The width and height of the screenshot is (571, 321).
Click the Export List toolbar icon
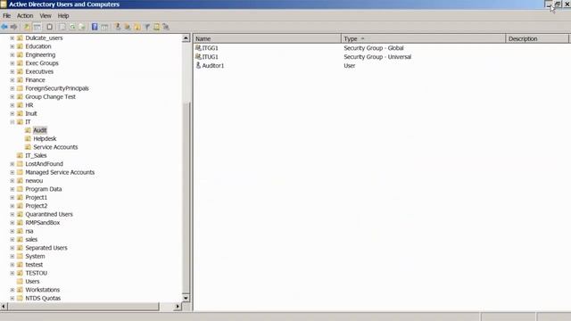coord(82,27)
